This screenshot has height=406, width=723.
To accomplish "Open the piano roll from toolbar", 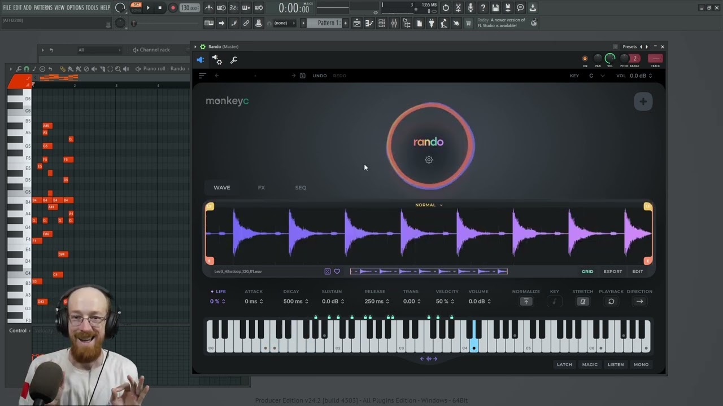I will click(x=369, y=23).
